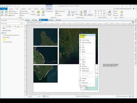137x103 pixels.
Task: Click the pause drawing icon in status bar
Action: pyautogui.click(x=130, y=96)
